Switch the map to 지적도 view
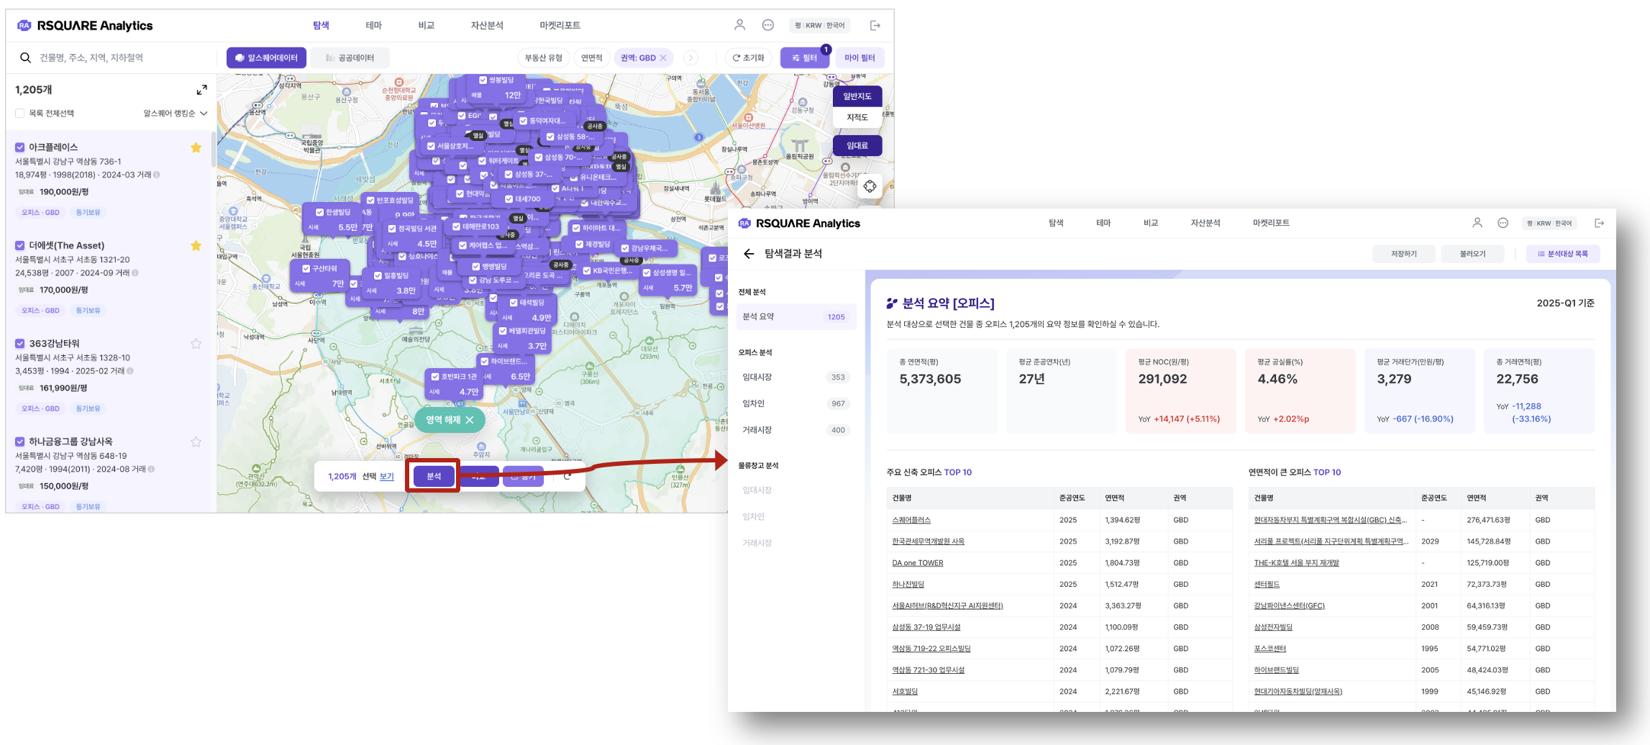 pyautogui.click(x=857, y=117)
